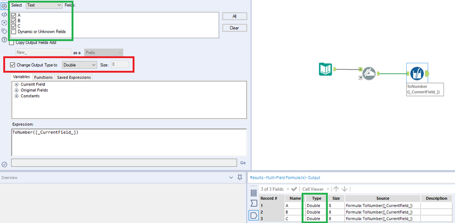
Task: Expand the Constants tree node
Action: coord(16,96)
